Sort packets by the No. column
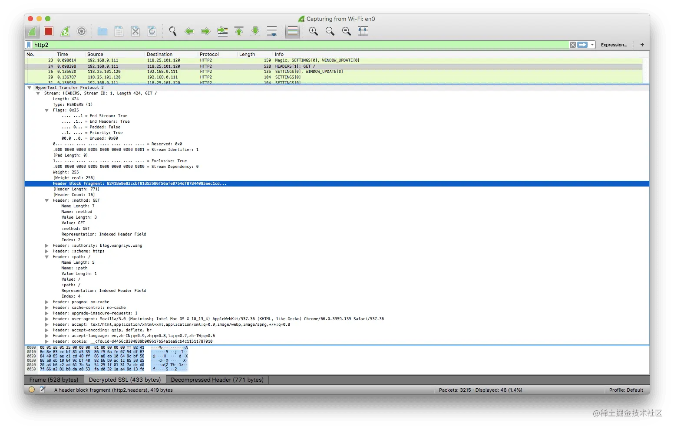Image resolution: width=674 pixels, height=429 pixels. click(x=40, y=54)
